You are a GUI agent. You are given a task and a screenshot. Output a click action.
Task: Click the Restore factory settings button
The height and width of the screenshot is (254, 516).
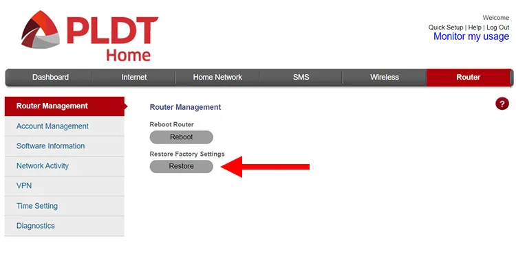[182, 166]
